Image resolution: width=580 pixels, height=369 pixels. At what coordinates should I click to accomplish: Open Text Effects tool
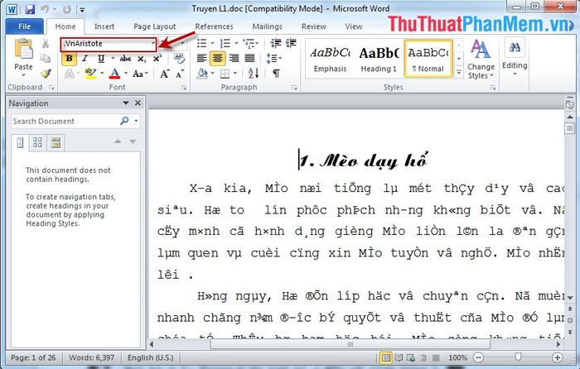pyautogui.click(x=69, y=74)
